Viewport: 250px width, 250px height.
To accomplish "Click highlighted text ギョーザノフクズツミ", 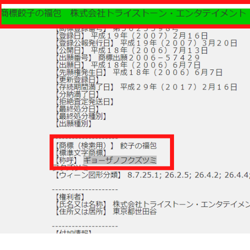I will coord(120,160).
